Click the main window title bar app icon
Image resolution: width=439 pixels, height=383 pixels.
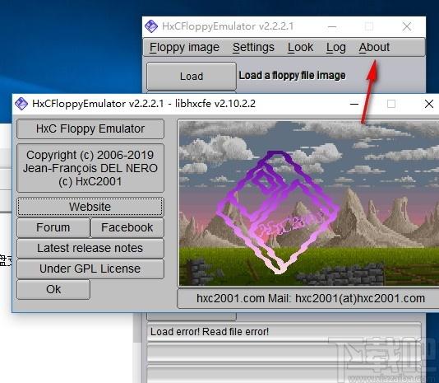[x=151, y=26]
